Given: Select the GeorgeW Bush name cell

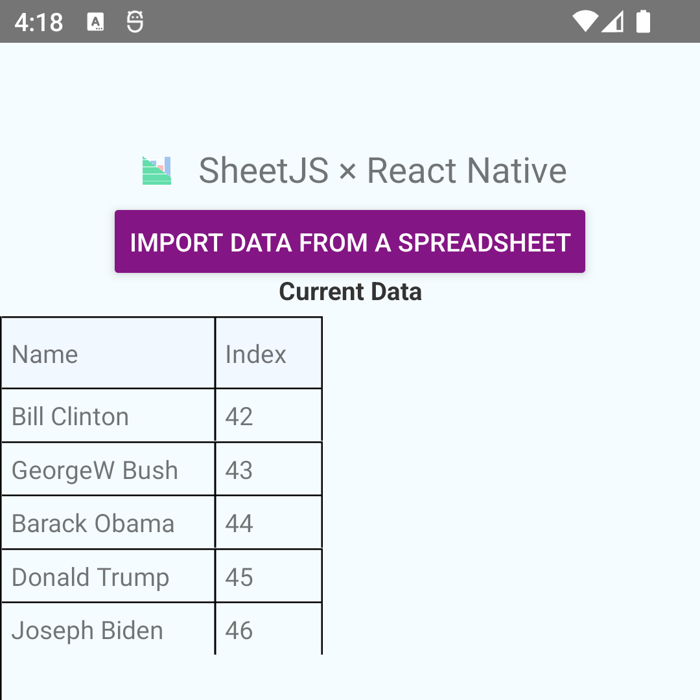Looking at the screenshot, I should coord(107,469).
